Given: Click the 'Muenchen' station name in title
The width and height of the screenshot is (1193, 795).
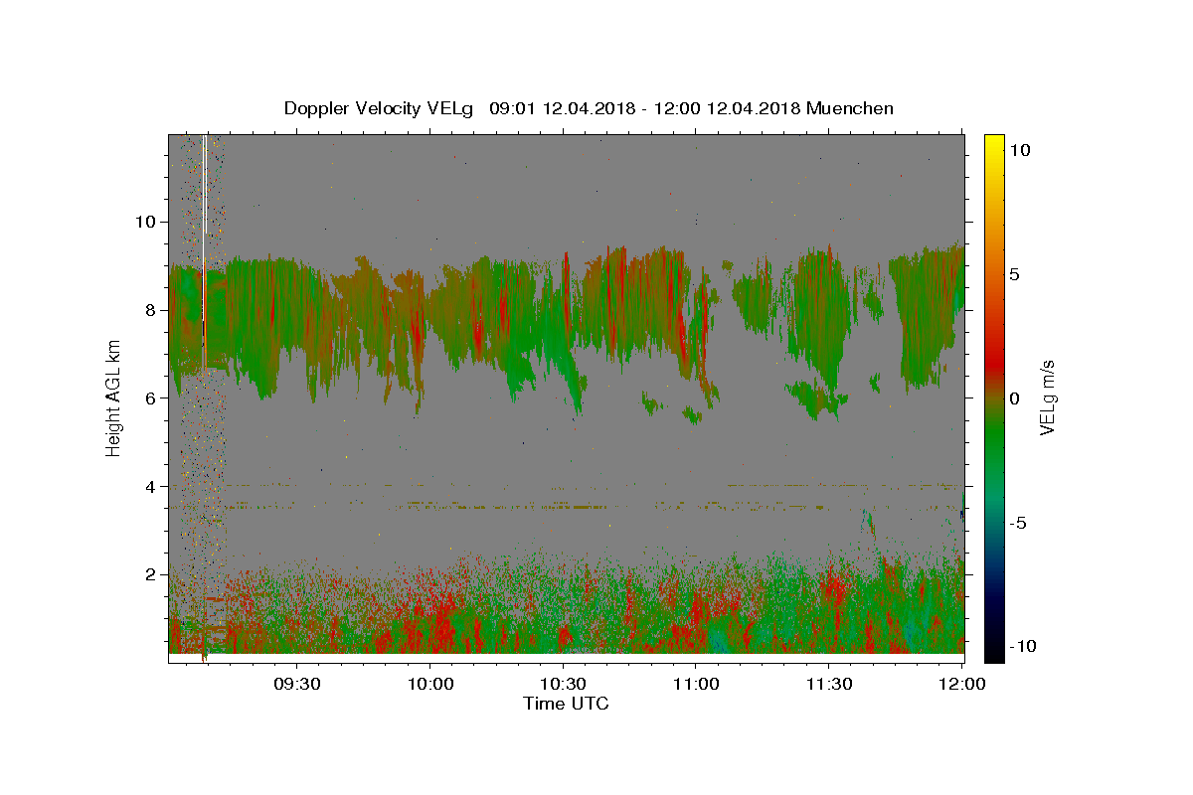Looking at the screenshot, I should click(x=850, y=108).
